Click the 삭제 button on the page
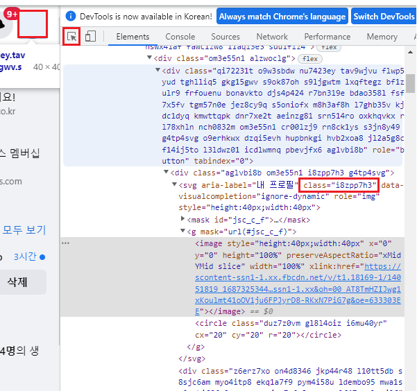 pos(17,282)
